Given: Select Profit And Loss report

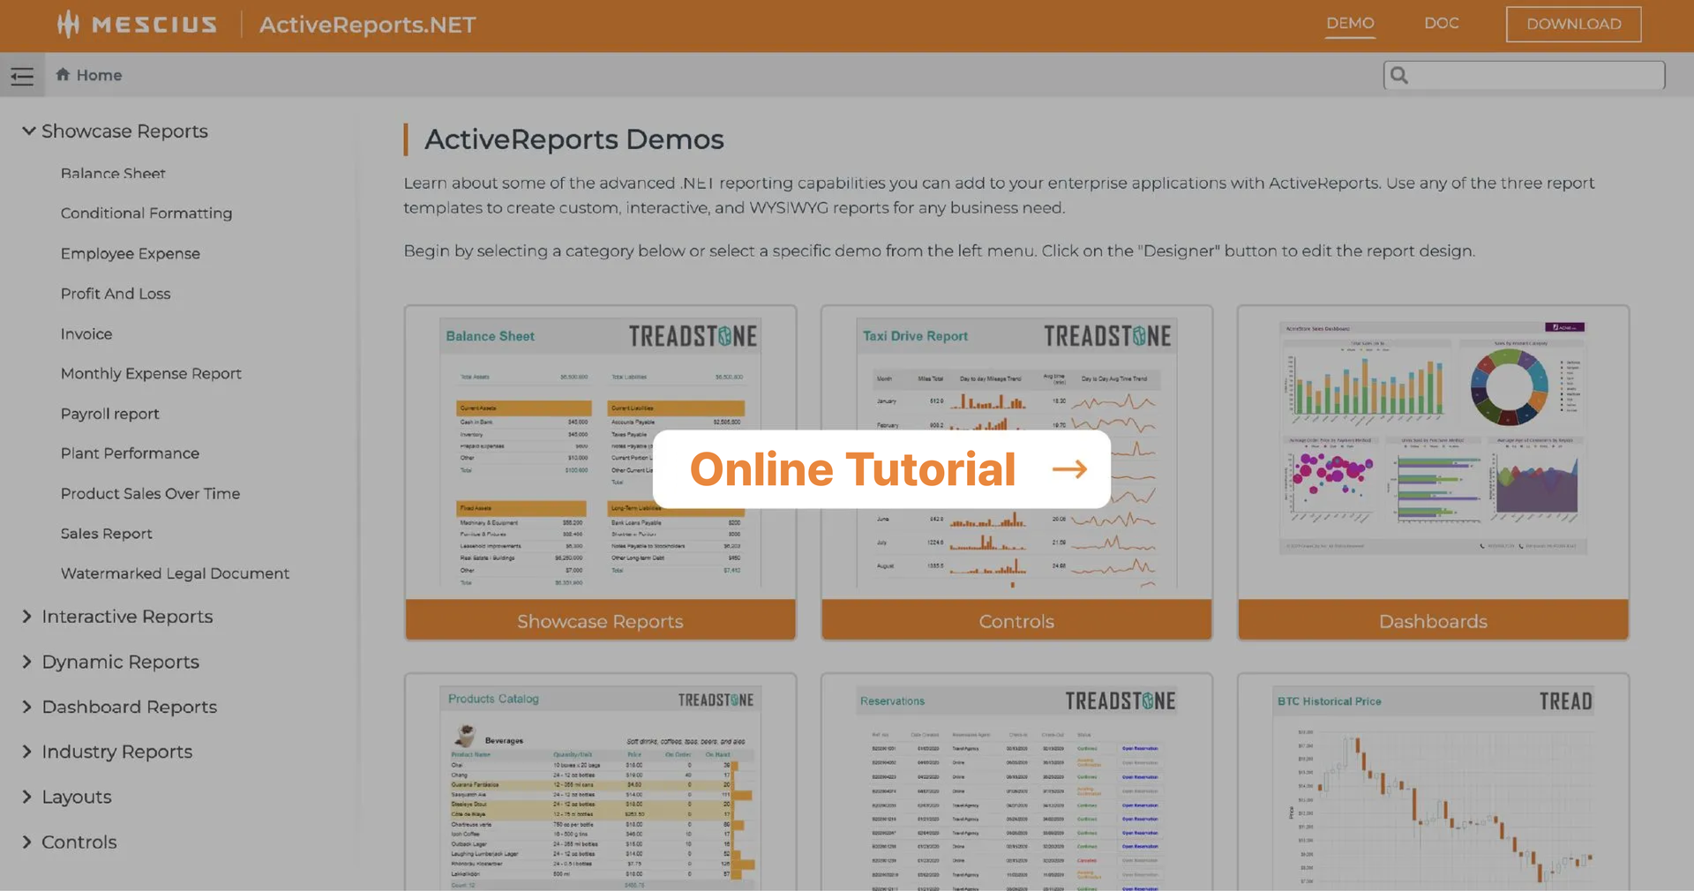Looking at the screenshot, I should coord(116,294).
